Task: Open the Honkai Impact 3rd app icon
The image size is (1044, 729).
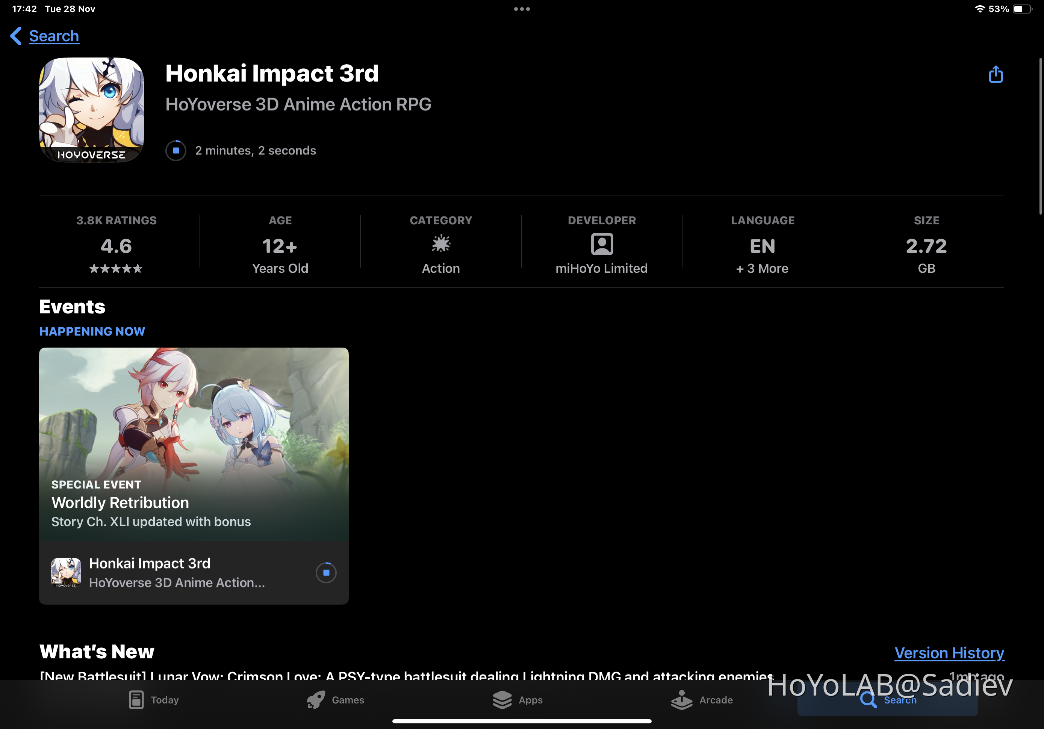Action: click(x=91, y=110)
